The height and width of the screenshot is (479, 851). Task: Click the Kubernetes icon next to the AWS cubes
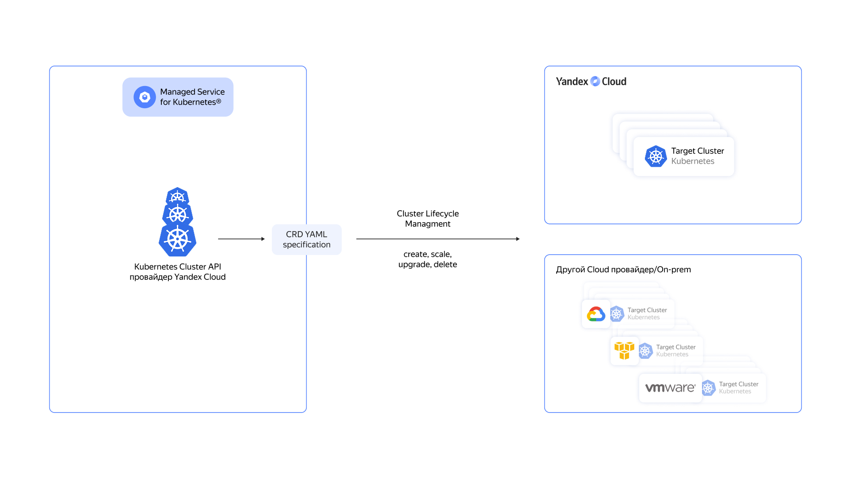tap(645, 351)
